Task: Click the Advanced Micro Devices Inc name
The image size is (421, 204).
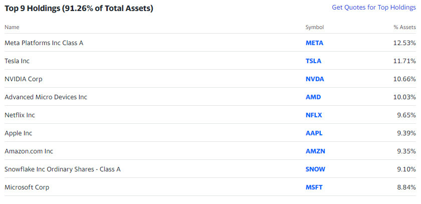Action: 46,97
